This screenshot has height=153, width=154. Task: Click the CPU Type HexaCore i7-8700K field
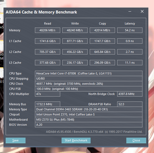89,73
